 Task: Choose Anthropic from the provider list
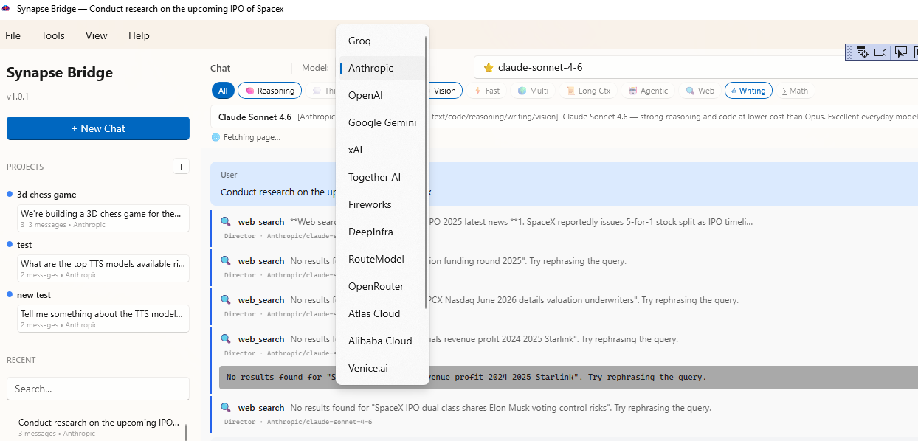[381, 68]
